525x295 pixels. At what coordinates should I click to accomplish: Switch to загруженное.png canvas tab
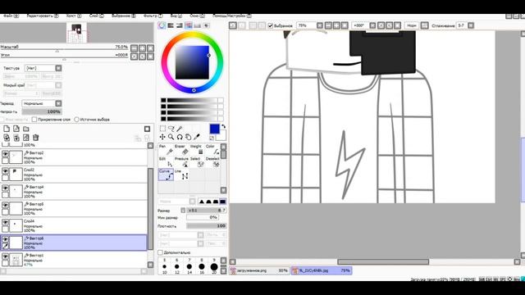259,270
